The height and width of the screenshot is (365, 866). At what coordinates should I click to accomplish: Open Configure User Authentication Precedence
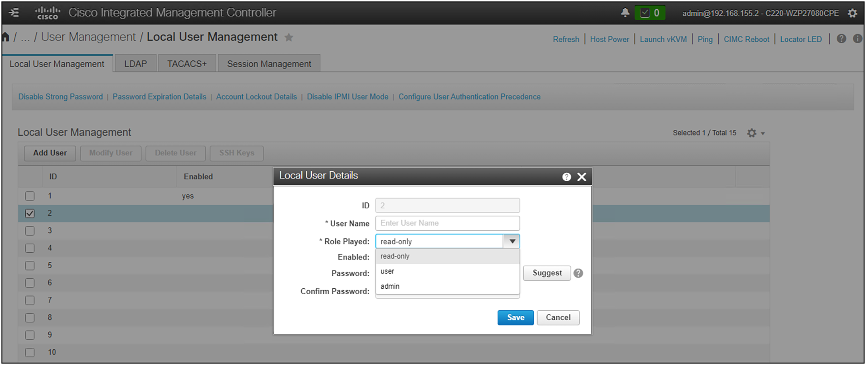coord(469,97)
